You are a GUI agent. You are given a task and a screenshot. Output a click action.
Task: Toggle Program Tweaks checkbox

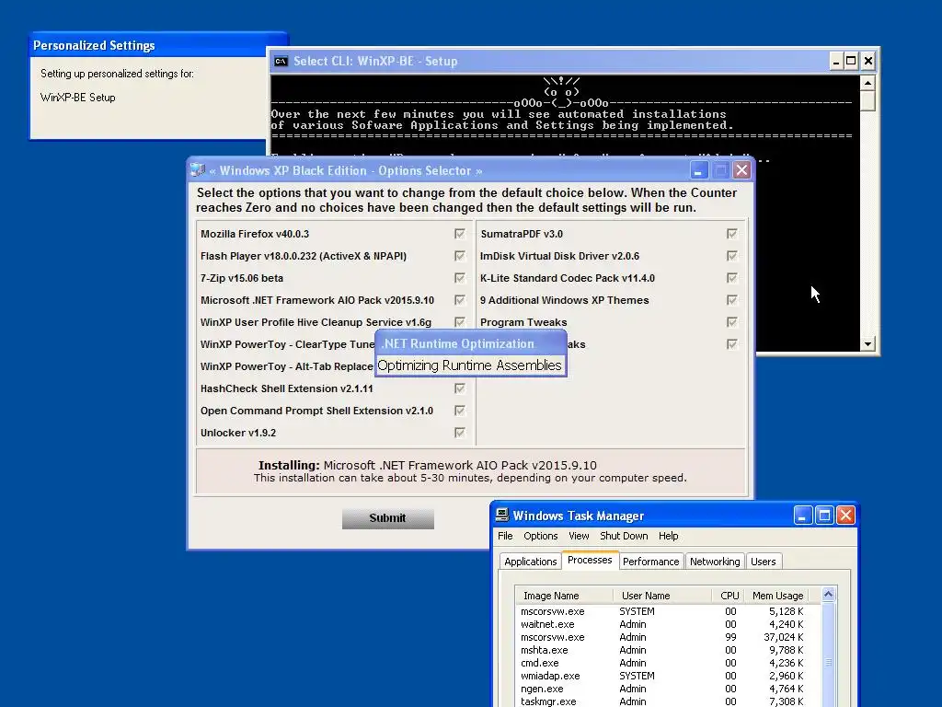coord(731,322)
